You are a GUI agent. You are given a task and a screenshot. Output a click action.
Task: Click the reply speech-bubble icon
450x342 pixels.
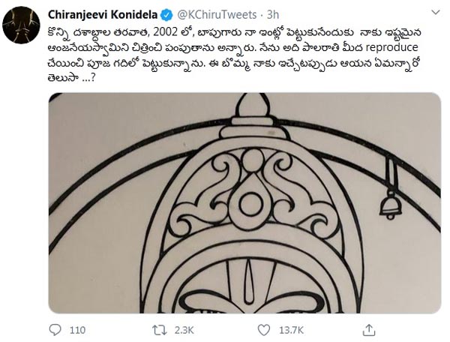55,330
